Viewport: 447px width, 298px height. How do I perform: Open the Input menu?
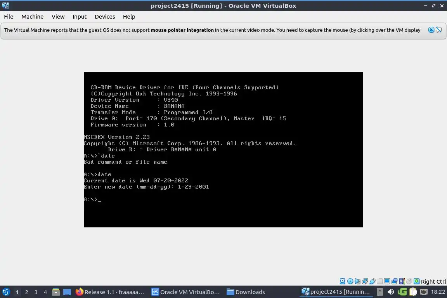click(80, 17)
